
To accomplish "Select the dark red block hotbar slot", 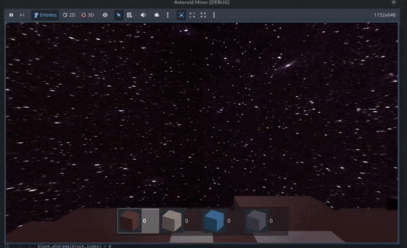I will pos(138,221).
